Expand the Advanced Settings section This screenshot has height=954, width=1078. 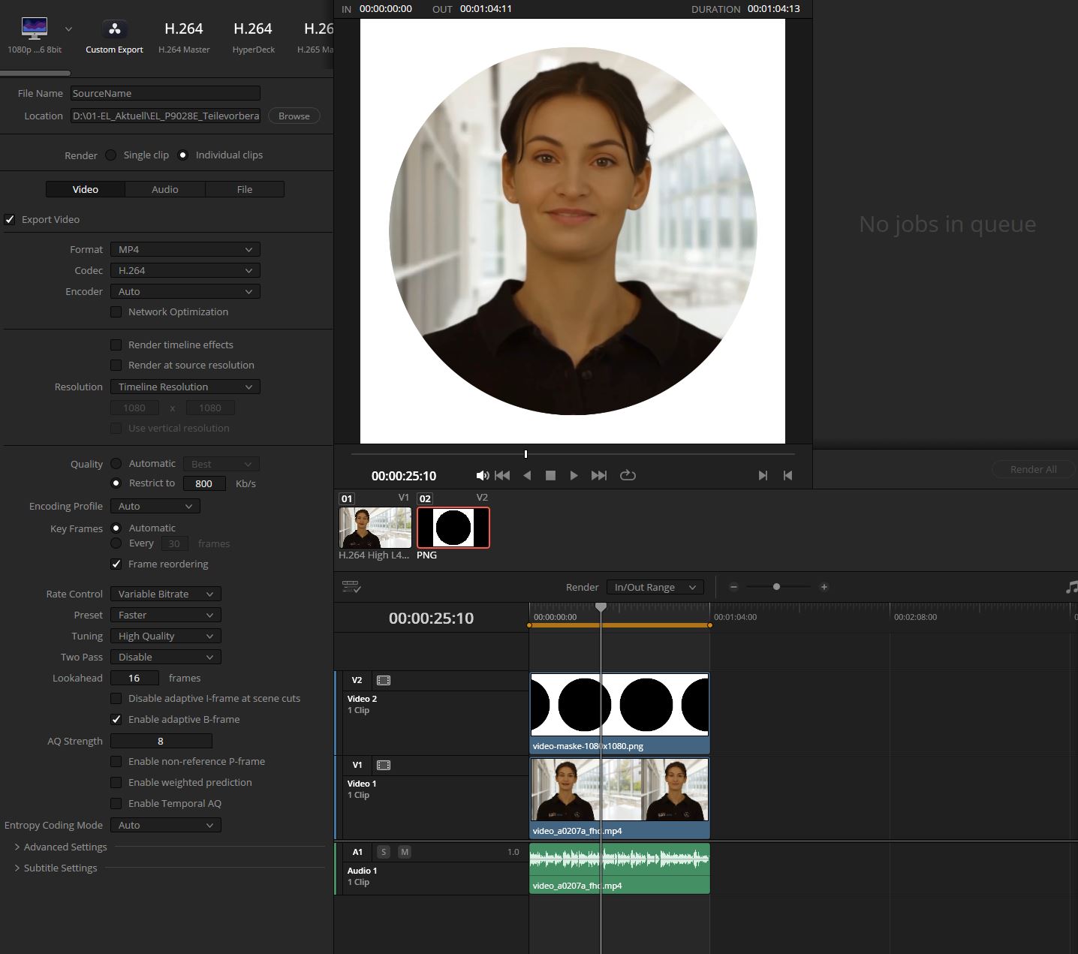tap(65, 847)
